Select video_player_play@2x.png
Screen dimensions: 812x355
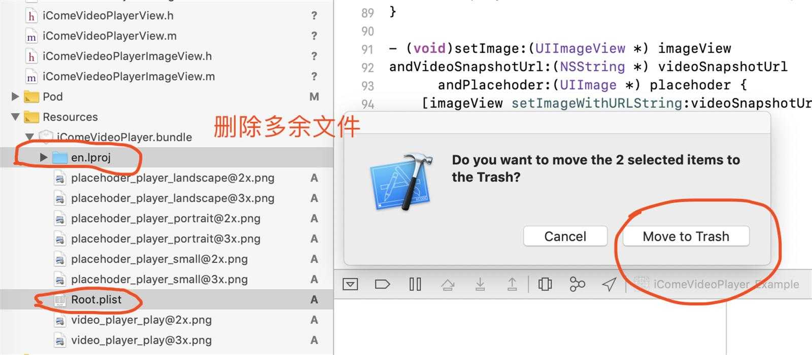pyautogui.click(x=141, y=320)
